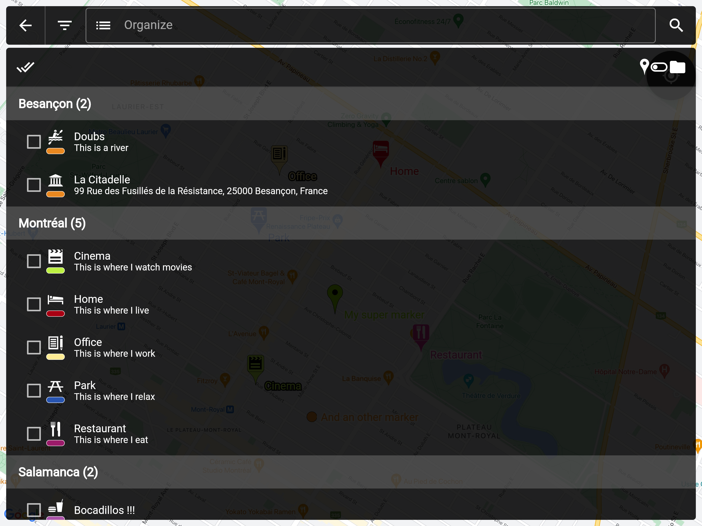Click the select-all double checkmark icon

pos(25,67)
